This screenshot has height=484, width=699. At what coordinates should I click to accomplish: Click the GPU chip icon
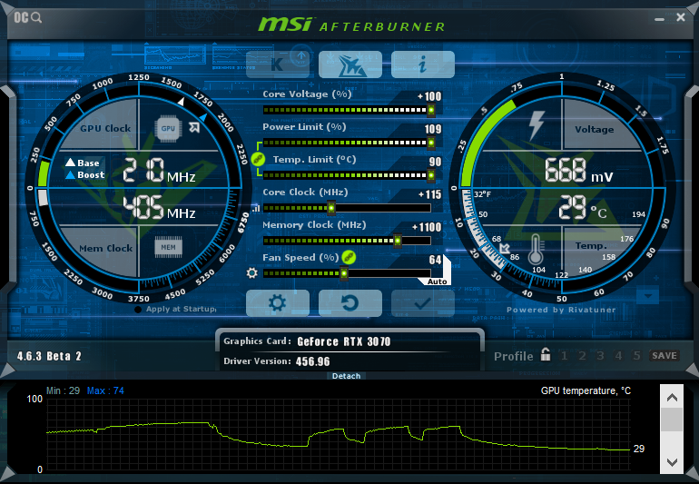pos(168,128)
